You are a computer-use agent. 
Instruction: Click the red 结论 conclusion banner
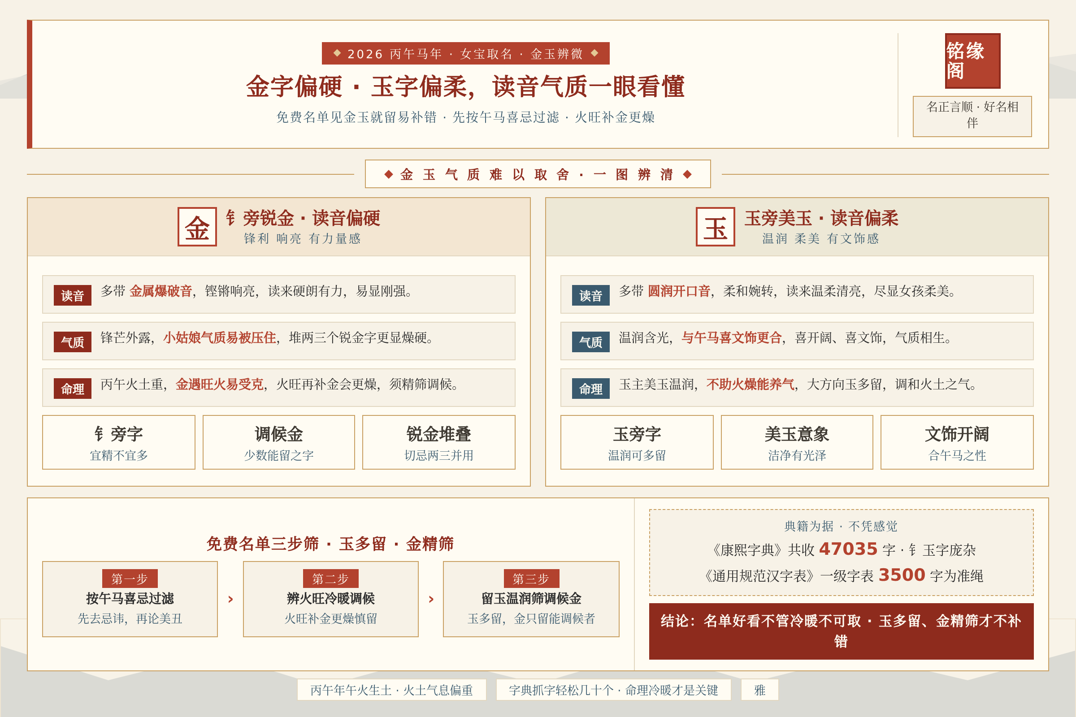pos(842,631)
